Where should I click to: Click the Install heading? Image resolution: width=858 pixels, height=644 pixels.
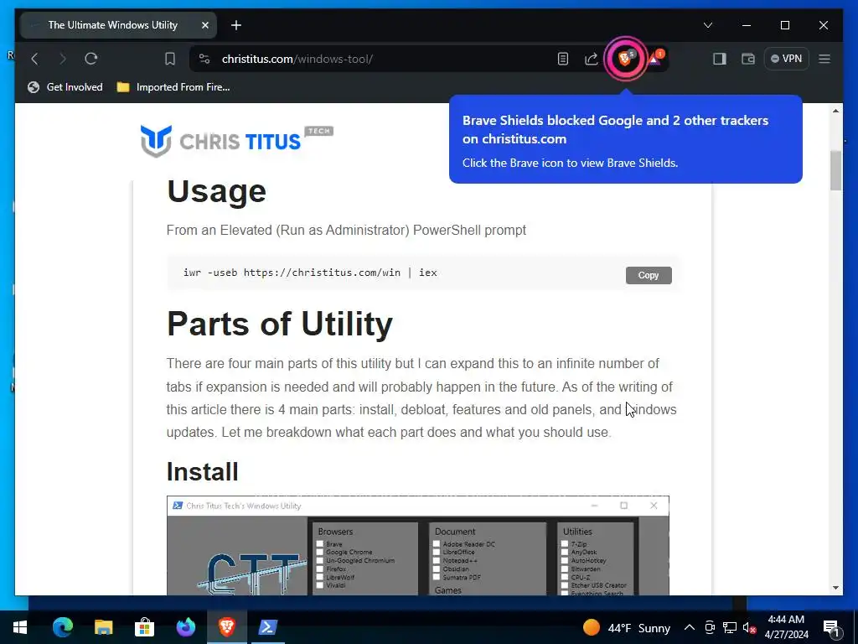(203, 471)
